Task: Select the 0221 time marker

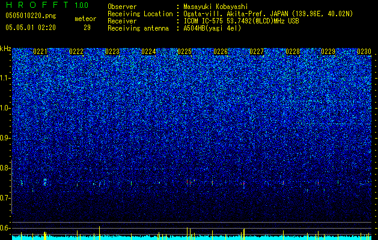Action: (x=40, y=52)
